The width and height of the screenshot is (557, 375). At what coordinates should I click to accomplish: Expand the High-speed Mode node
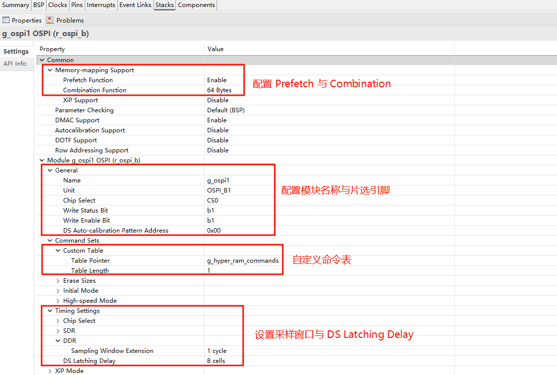point(58,301)
